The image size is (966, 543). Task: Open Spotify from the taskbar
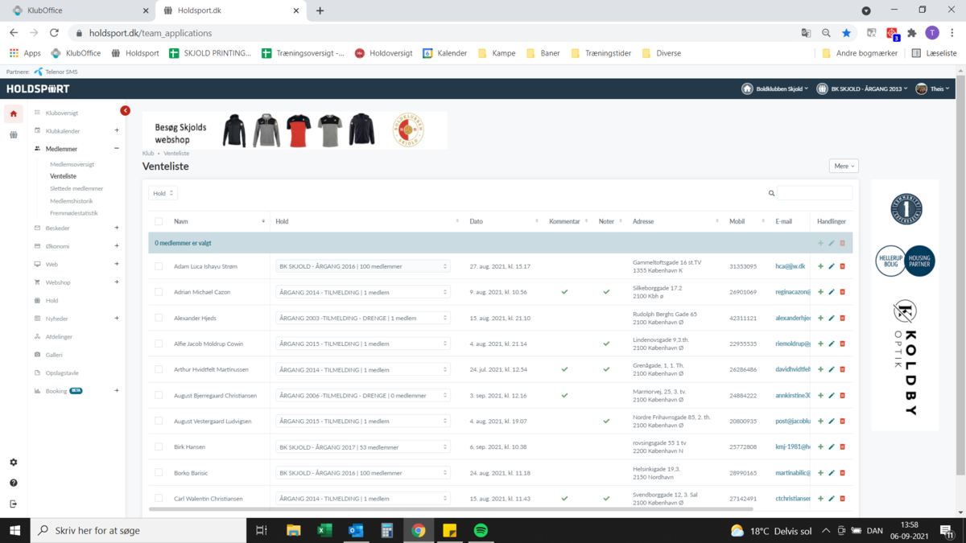[x=481, y=530]
